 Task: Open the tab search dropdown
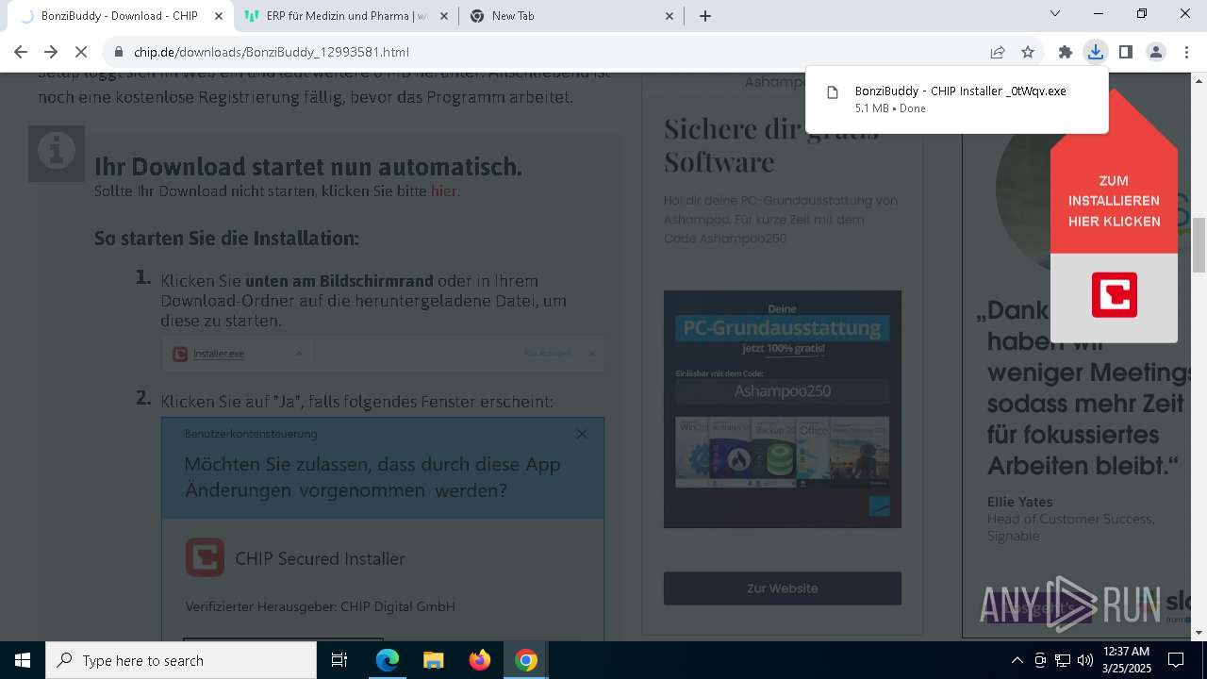coord(1055,13)
